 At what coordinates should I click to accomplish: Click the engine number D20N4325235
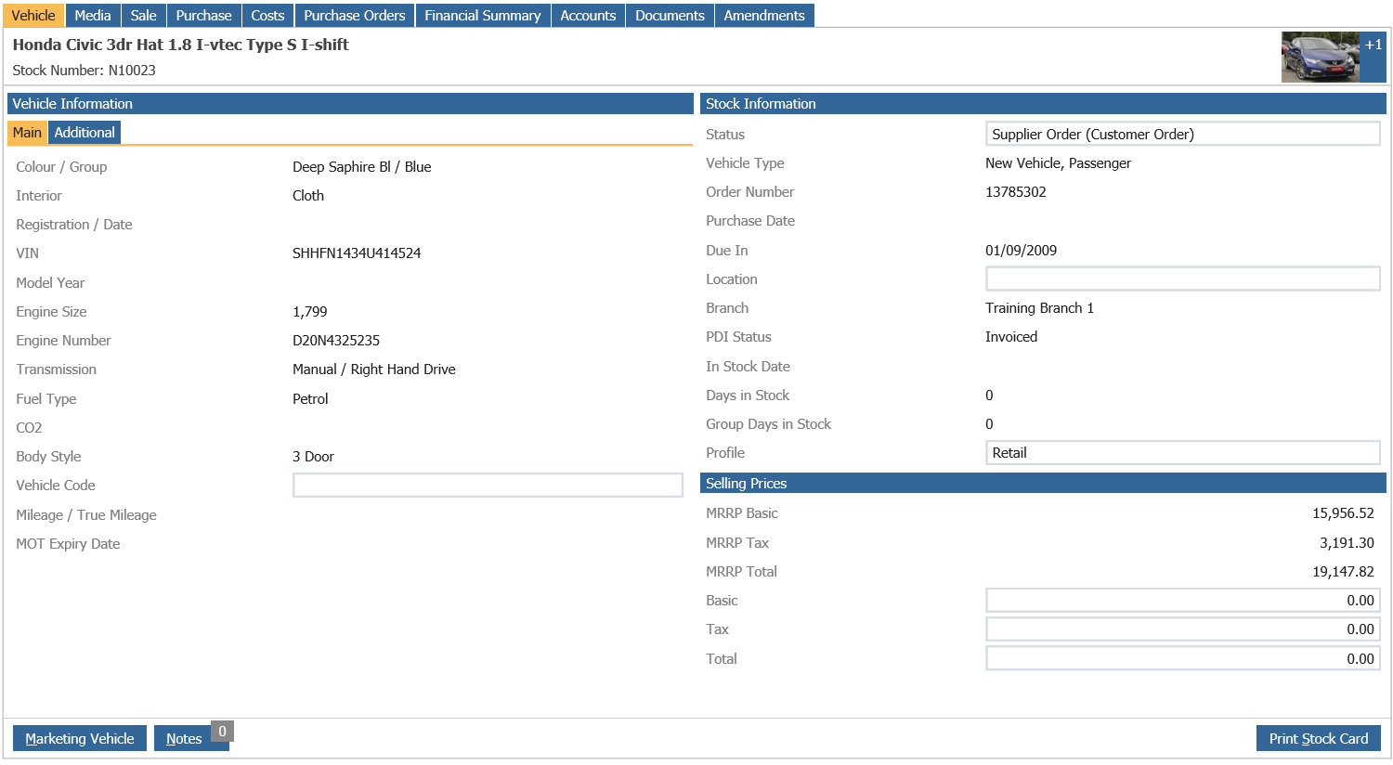click(336, 341)
